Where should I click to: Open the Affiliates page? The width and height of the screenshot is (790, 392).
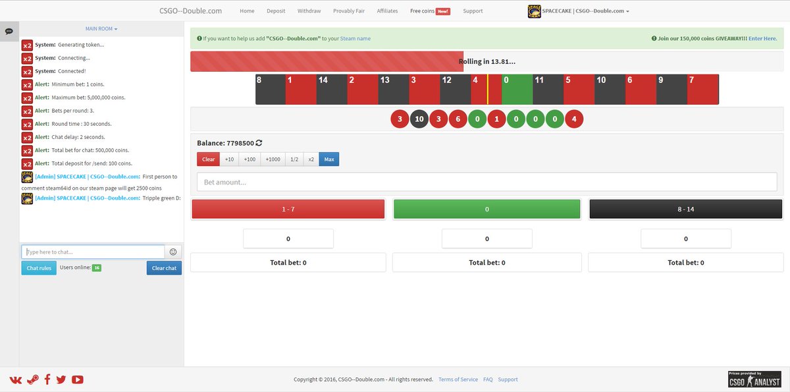pos(388,11)
